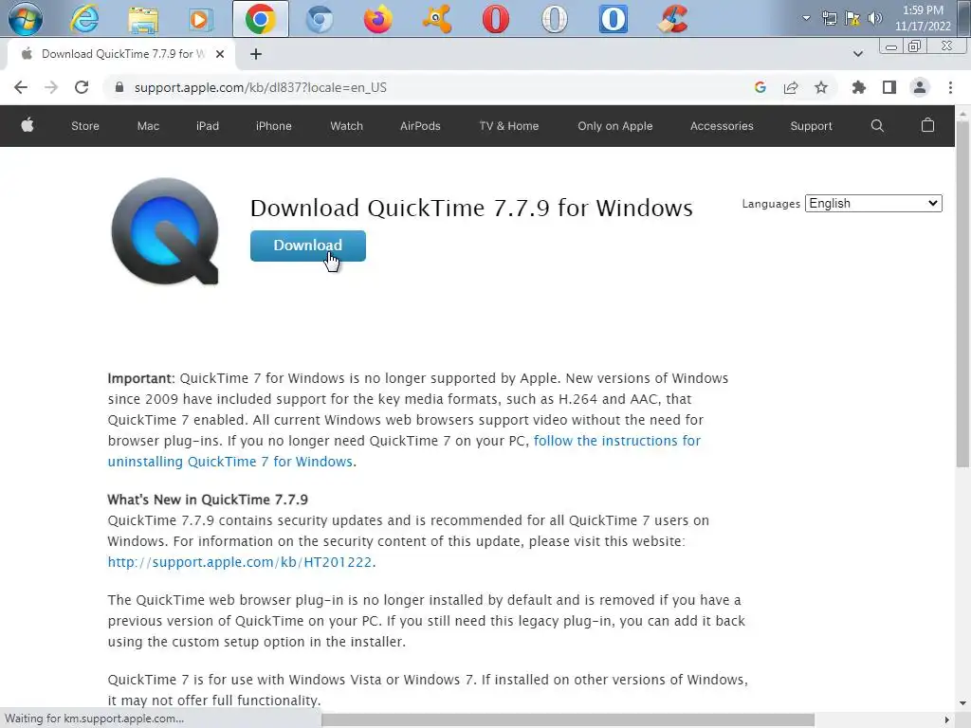Image resolution: width=971 pixels, height=728 pixels.
Task: Close the Download QuickTime browser tab
Action: 220,54
